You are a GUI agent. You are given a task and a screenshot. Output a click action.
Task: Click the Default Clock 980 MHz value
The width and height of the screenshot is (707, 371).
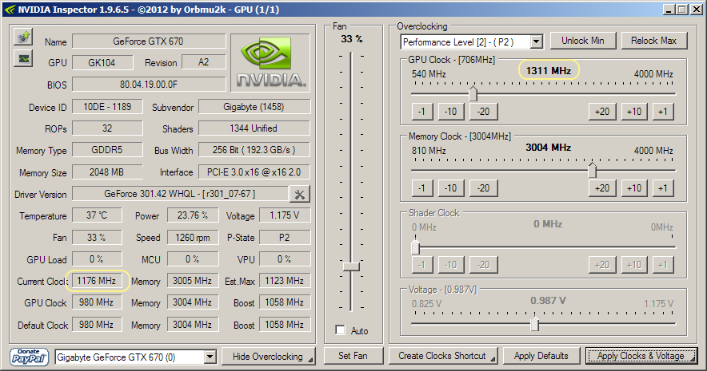(x=97, y=324)
